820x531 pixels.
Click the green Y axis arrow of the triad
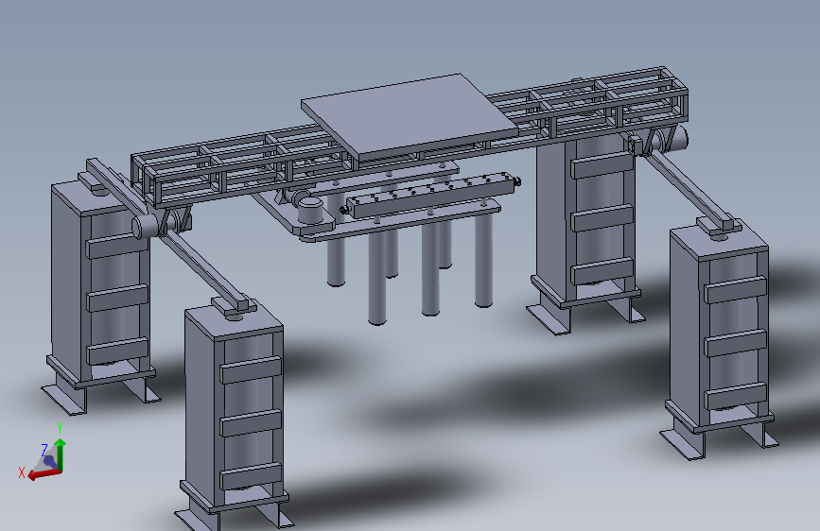(61, 454)
